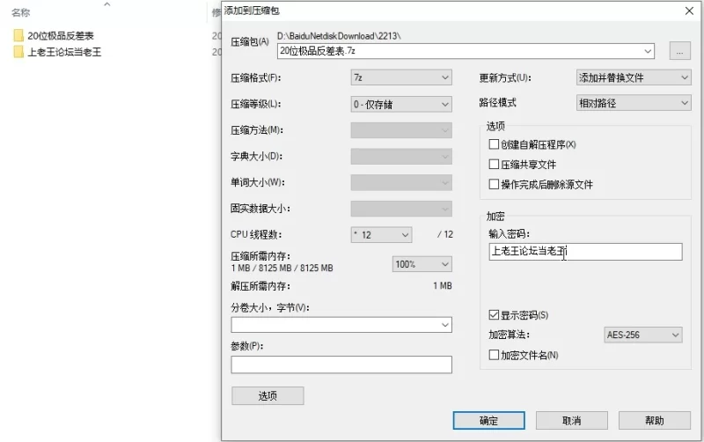Open the archive name dropdown for 20位极品反差表.7z
The height and width of the screenshot is (442, 704).
[648, 51]
